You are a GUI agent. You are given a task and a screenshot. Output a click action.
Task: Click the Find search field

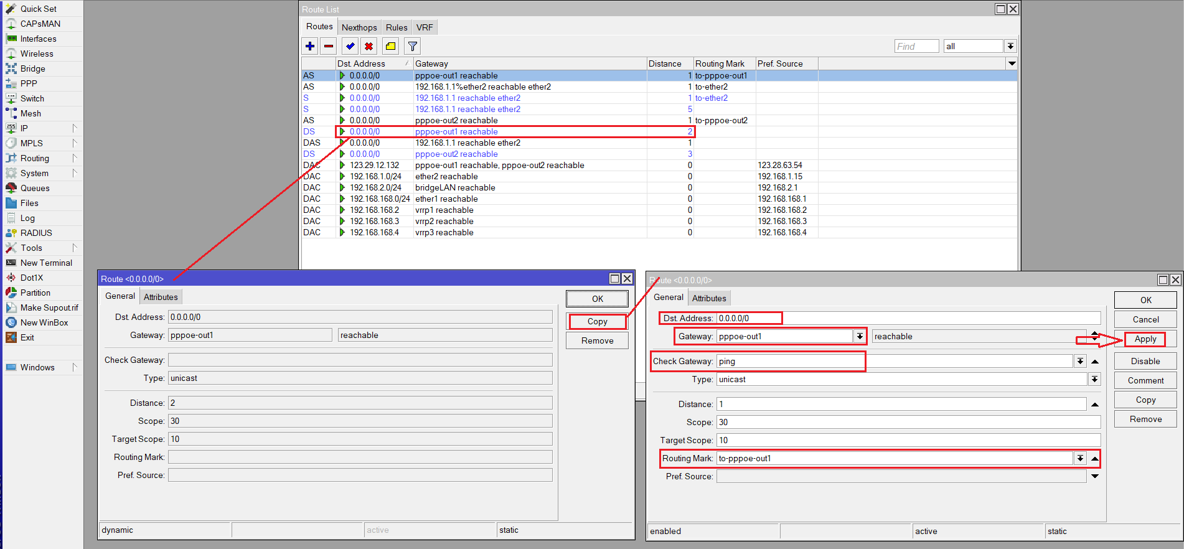916,46
